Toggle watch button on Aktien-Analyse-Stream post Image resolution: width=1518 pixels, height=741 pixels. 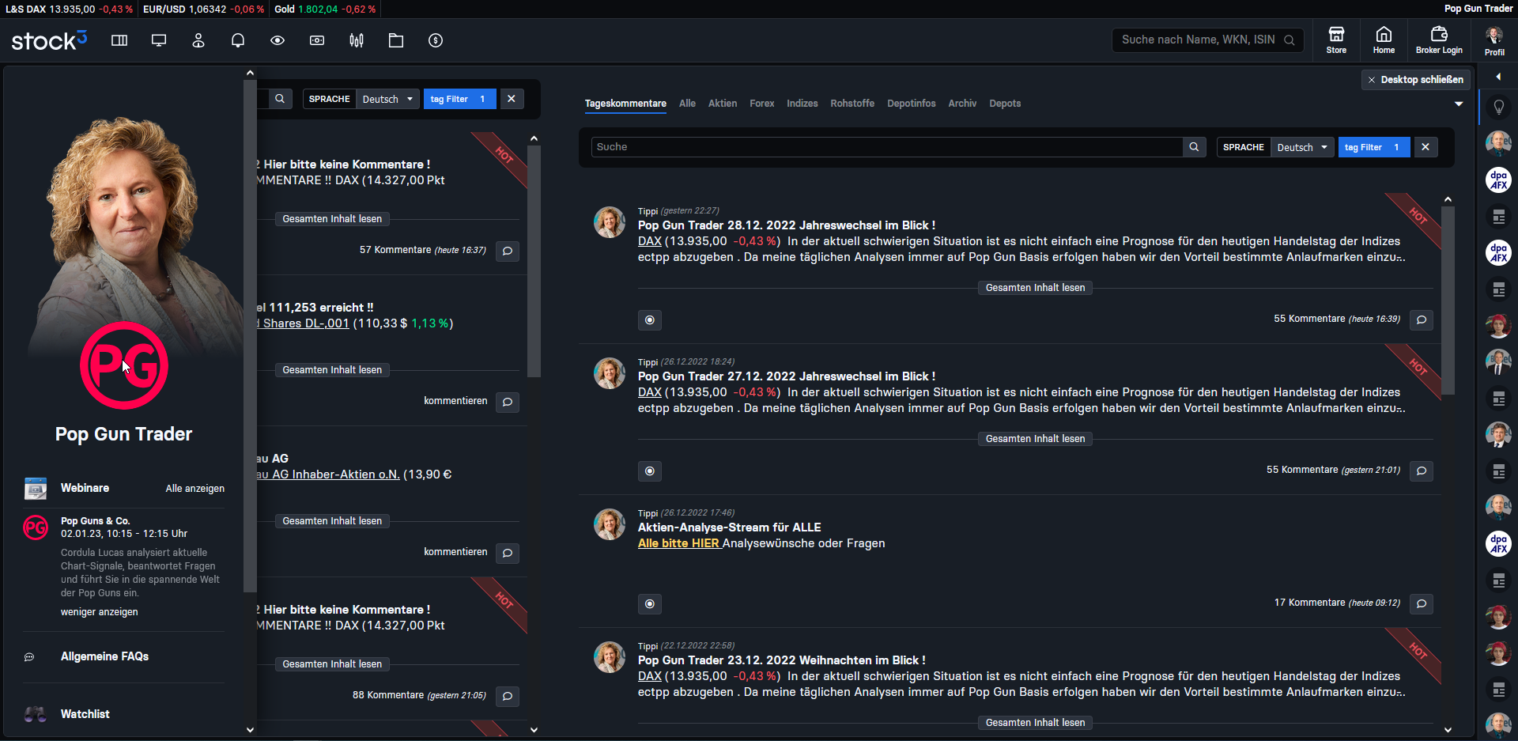coord(650,604)
